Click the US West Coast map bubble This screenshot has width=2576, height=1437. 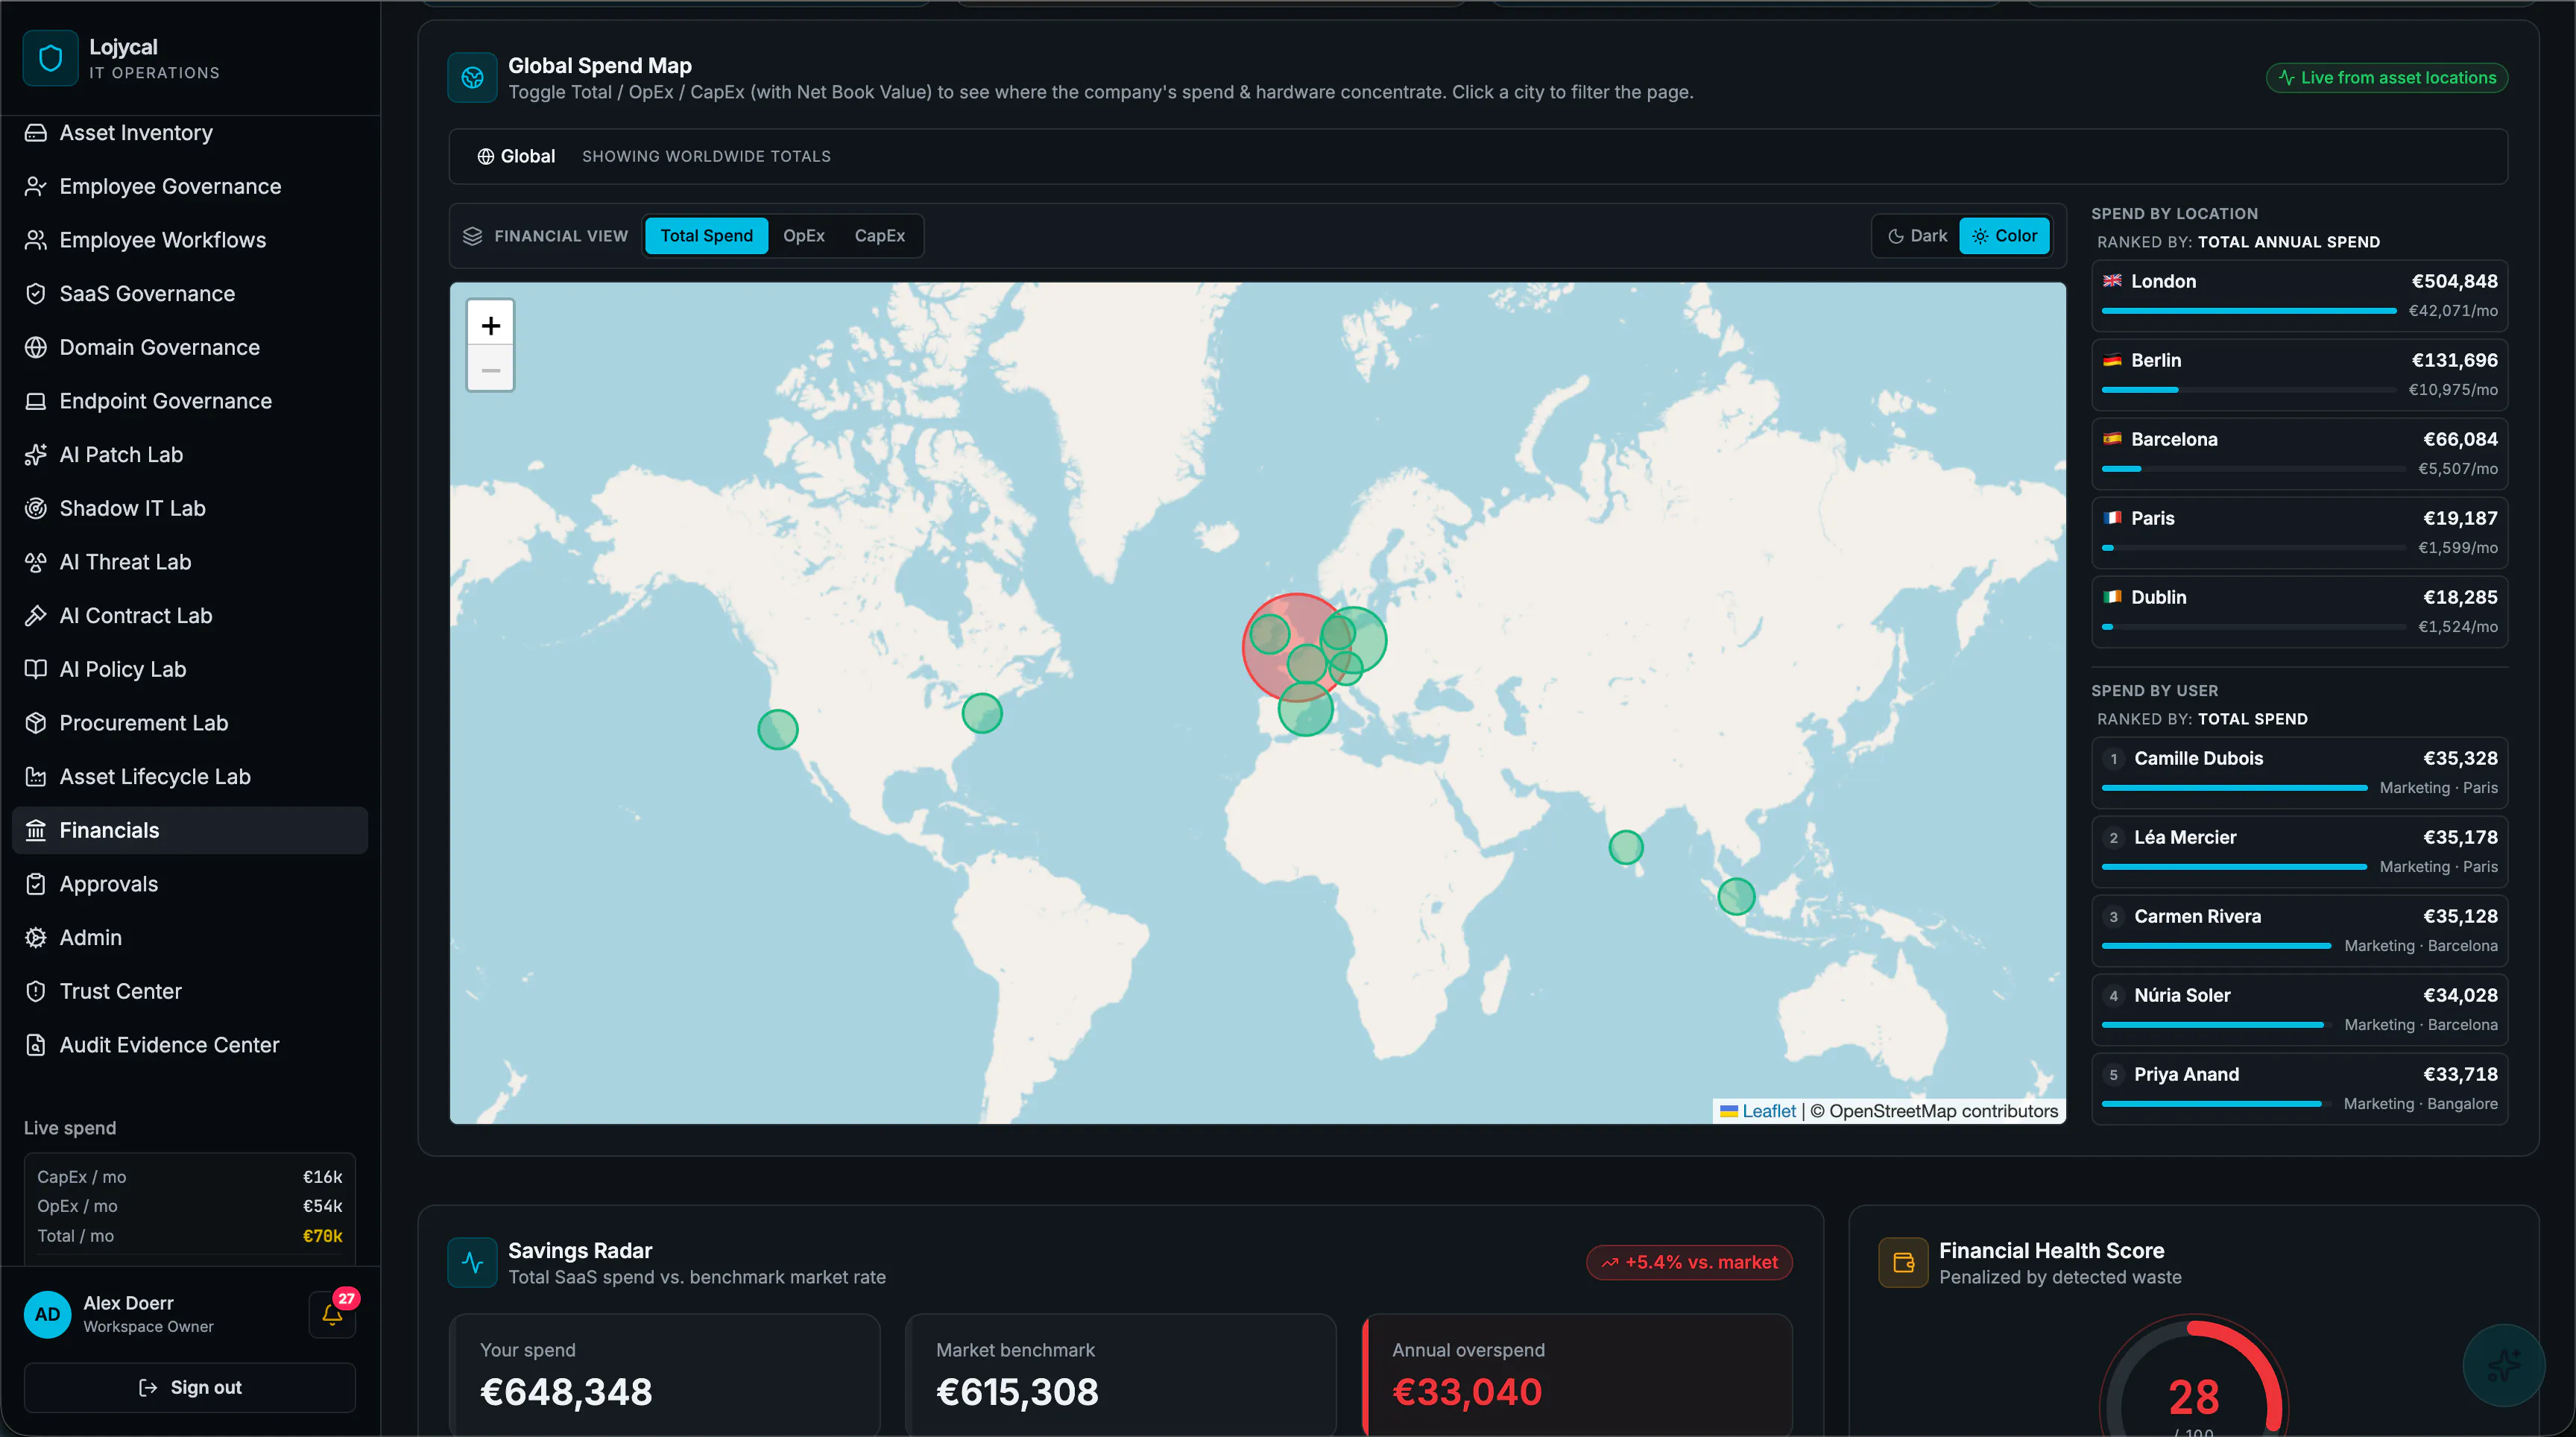pyautogui.click(x=777, y=730)
